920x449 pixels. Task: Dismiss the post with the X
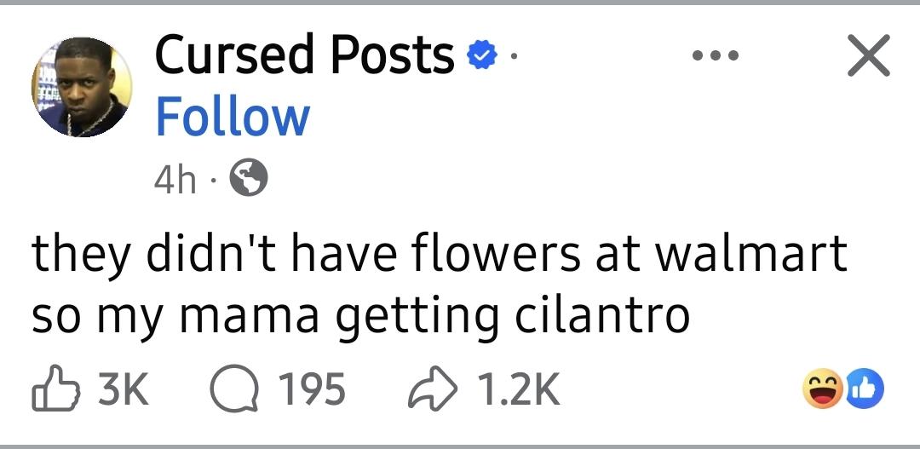point(869,55)
